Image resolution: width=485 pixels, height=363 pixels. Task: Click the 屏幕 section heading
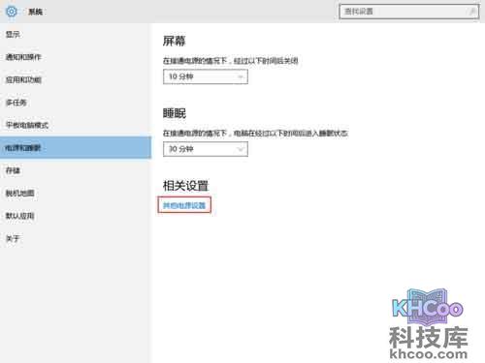[175, 41]
